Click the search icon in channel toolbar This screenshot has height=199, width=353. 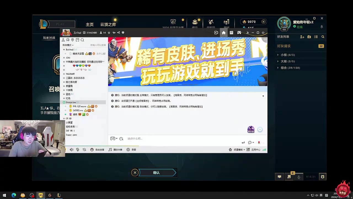pos(82,40)
